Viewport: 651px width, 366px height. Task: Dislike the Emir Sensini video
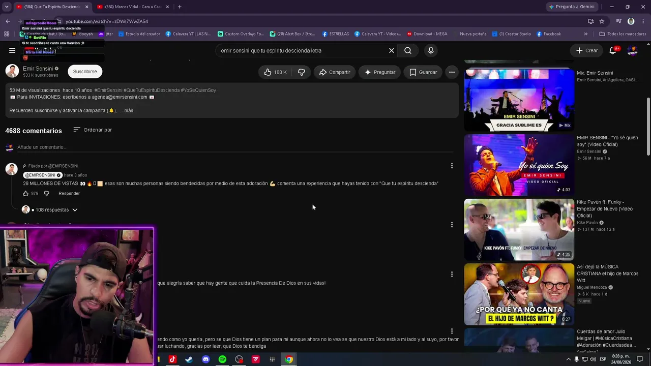click(302, 72)
